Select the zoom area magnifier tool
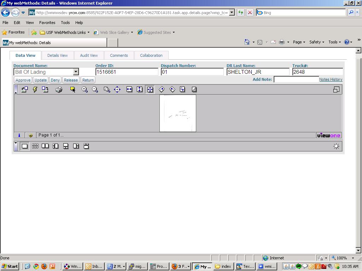 pos(107,89)
